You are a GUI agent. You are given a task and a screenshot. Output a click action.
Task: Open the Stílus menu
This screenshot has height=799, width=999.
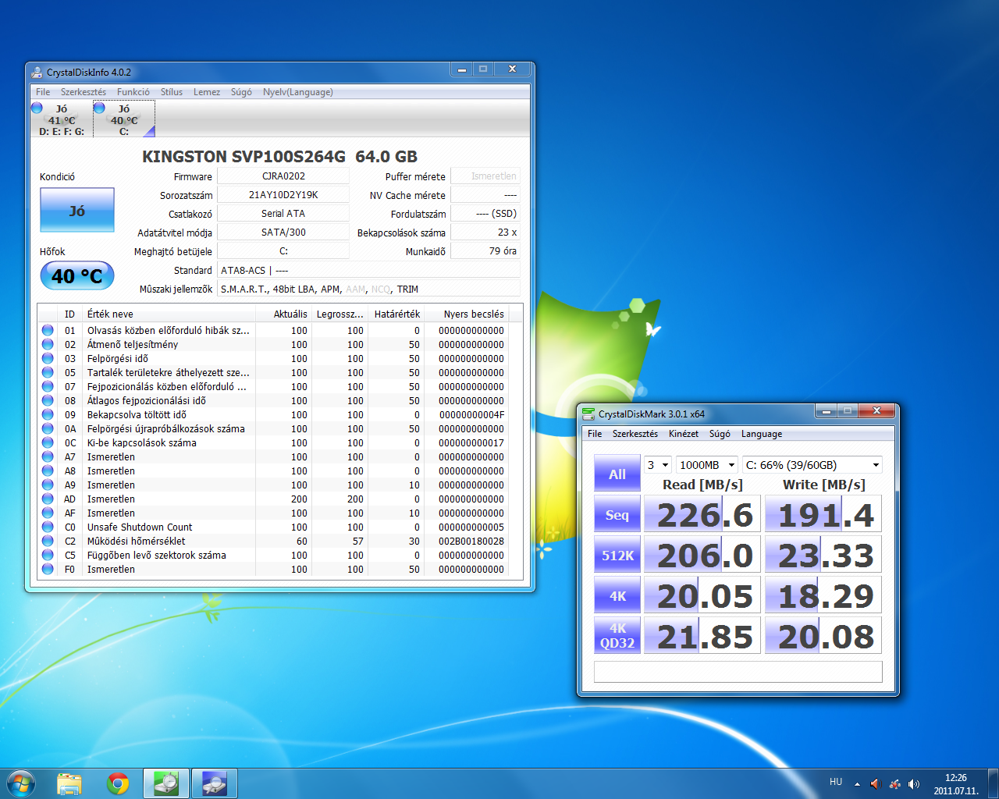tap(172, 92)
